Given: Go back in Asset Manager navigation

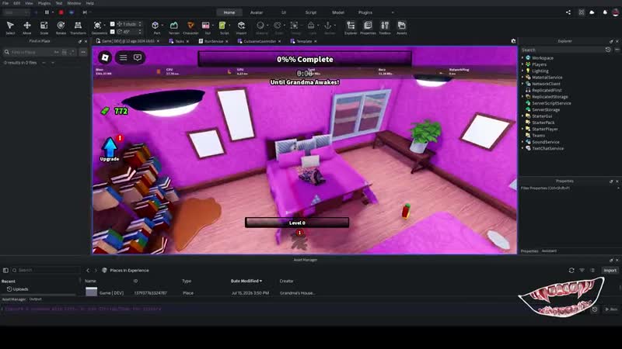Looking at the screenshot, I should tap(88, 270).
